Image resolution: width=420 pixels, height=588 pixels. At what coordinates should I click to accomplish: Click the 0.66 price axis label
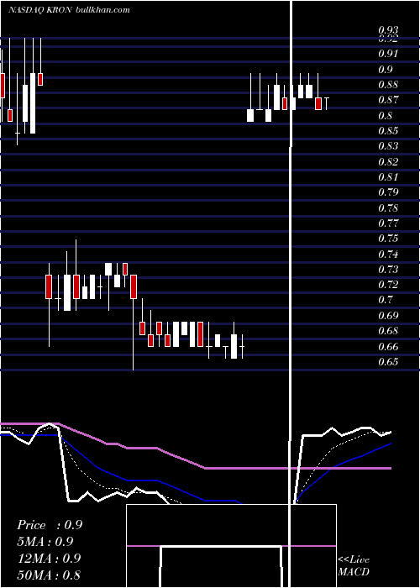[388, 346]
